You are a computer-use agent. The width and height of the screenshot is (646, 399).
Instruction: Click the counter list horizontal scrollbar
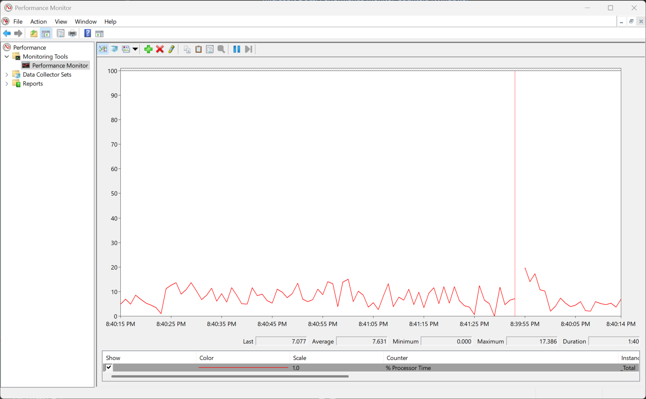coord(230,376)
